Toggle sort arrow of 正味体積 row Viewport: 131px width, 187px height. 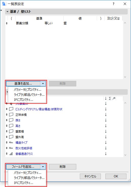point(106,115)
